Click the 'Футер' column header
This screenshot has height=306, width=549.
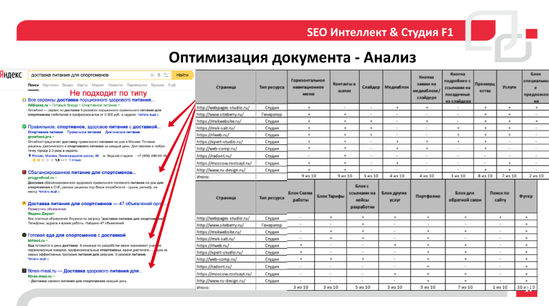point(526,196)
